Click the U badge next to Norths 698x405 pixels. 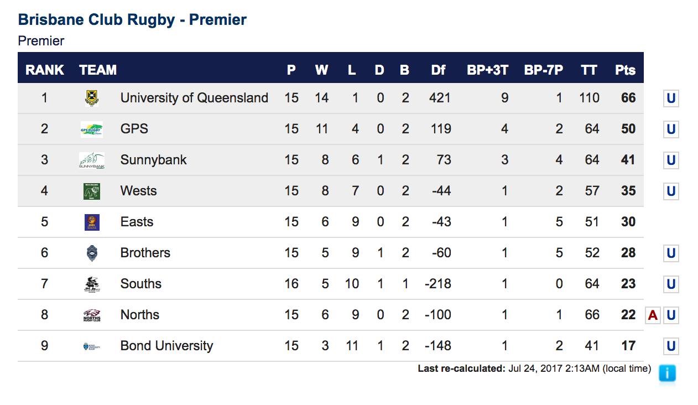click(671, 315)
